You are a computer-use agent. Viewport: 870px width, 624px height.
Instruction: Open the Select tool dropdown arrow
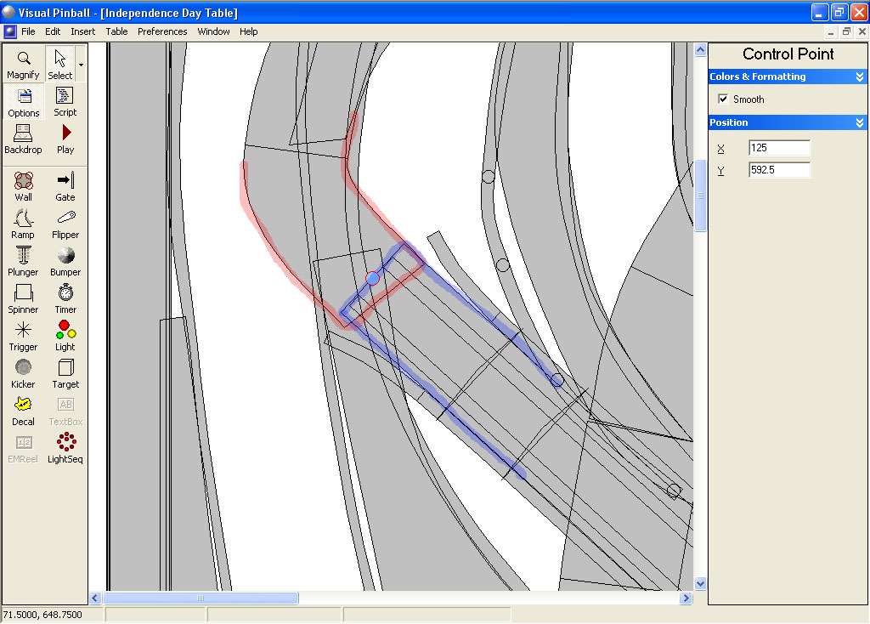pos(81,65)
